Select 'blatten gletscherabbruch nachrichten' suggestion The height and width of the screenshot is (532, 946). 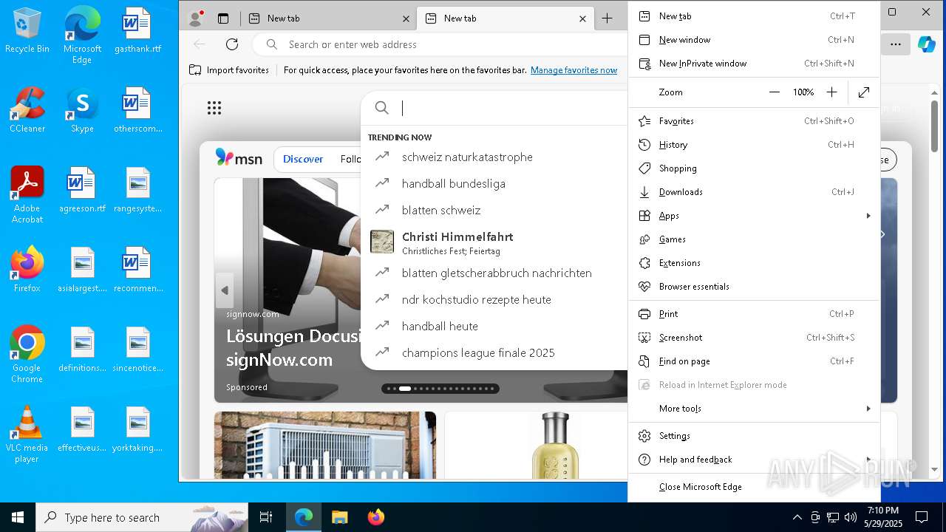(x=494, y=273)
